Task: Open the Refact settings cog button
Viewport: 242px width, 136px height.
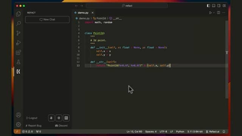Action: pyautogui.click(x=59, y=118)
